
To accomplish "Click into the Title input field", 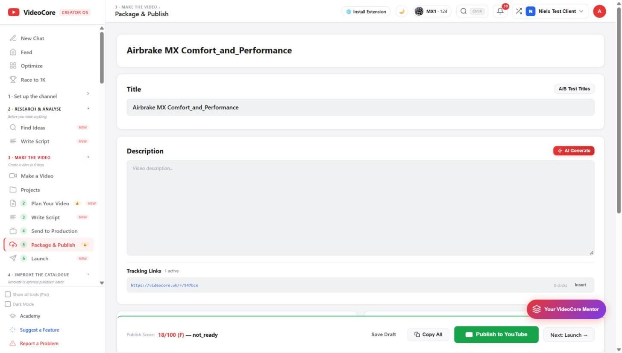I will click(360, 107).
